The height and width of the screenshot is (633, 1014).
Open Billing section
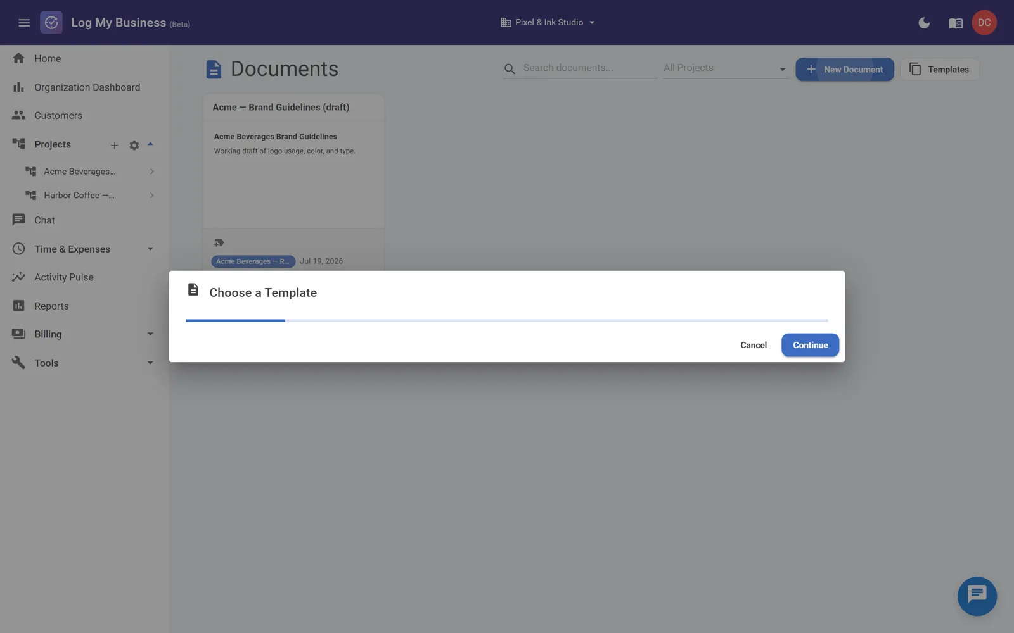coord(48,334)
